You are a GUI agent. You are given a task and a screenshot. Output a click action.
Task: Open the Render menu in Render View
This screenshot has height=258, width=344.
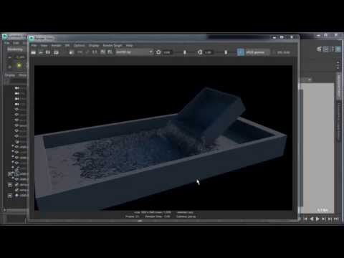coord(57,45)
